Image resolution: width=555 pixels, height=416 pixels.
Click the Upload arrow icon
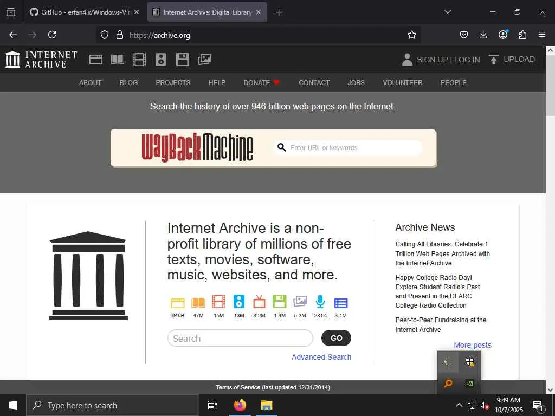pos(493,60)
